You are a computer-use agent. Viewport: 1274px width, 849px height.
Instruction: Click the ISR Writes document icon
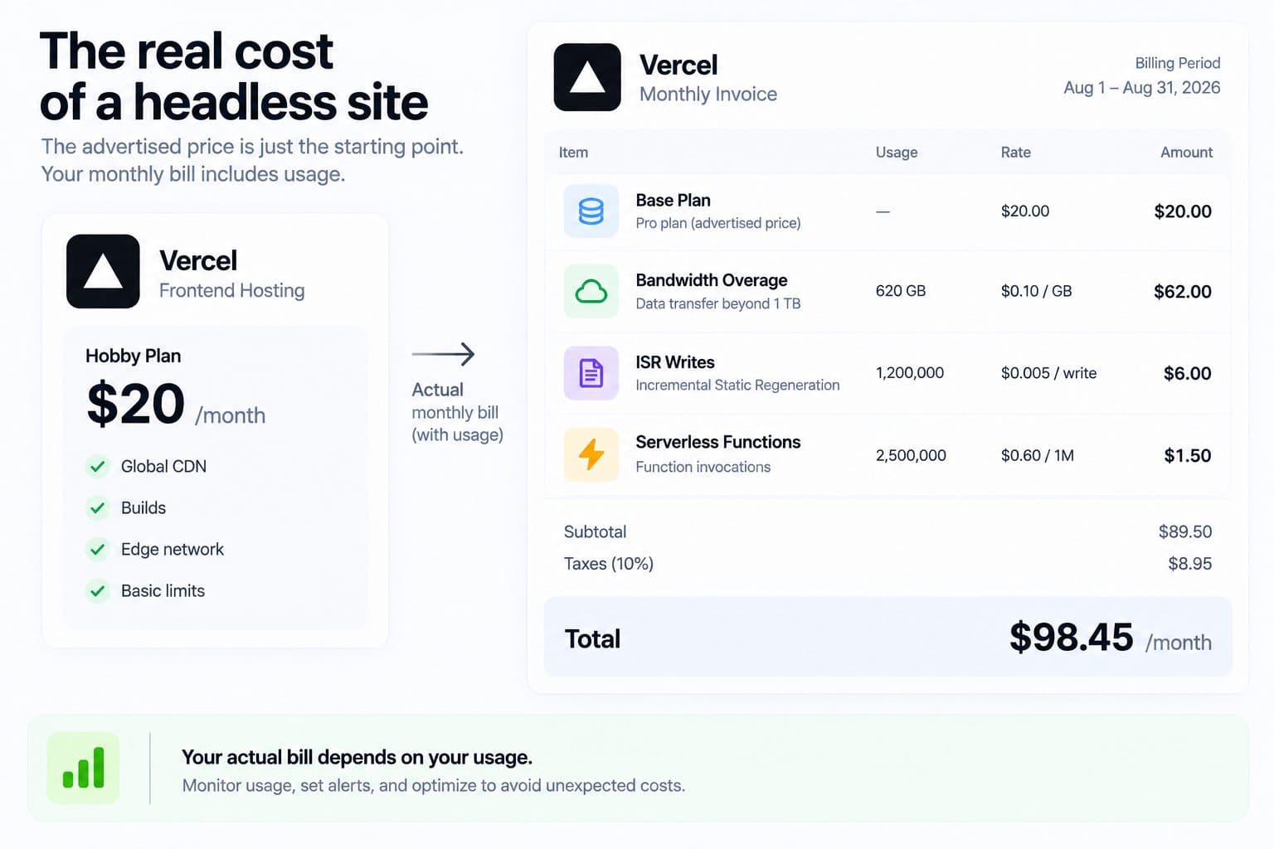(x=591, y=373)
